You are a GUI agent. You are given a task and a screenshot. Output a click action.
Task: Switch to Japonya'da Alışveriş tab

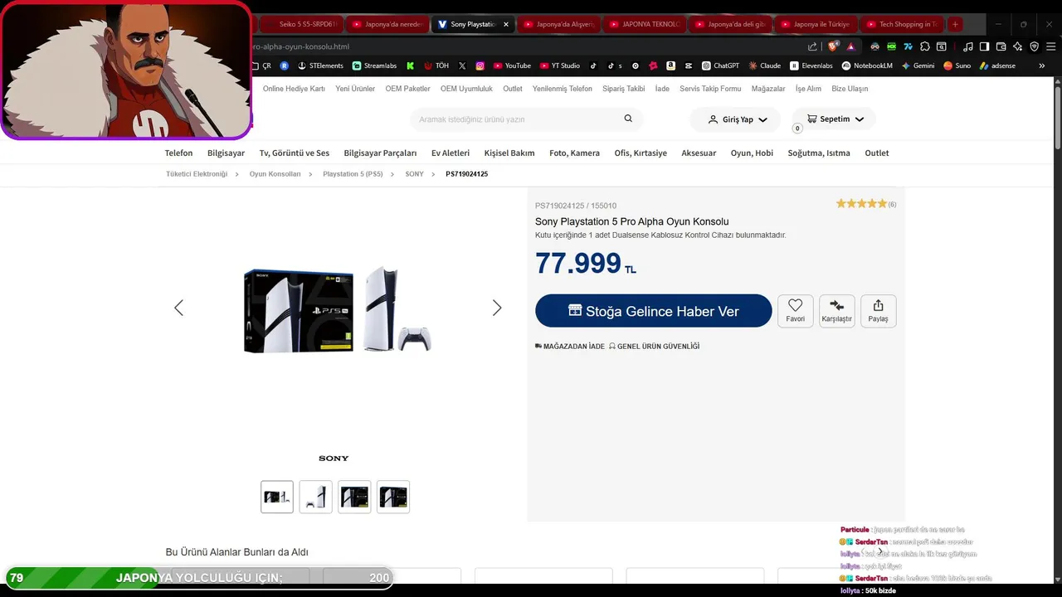[x=559, y=24]
